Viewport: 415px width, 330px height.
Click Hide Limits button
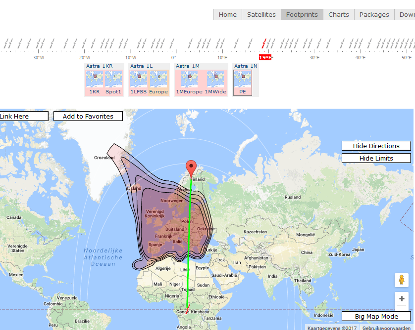point(376,158)
